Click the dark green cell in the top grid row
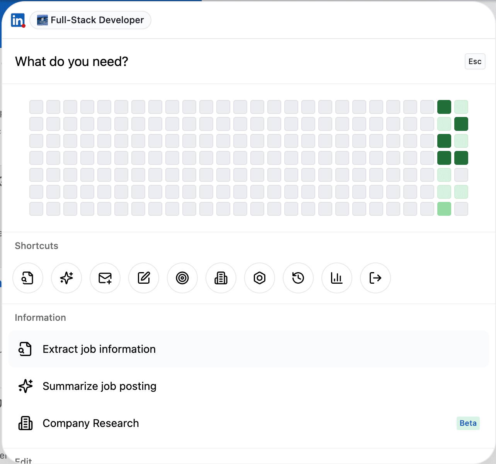The height and width of the screenshot is (464, 496). 444,107
